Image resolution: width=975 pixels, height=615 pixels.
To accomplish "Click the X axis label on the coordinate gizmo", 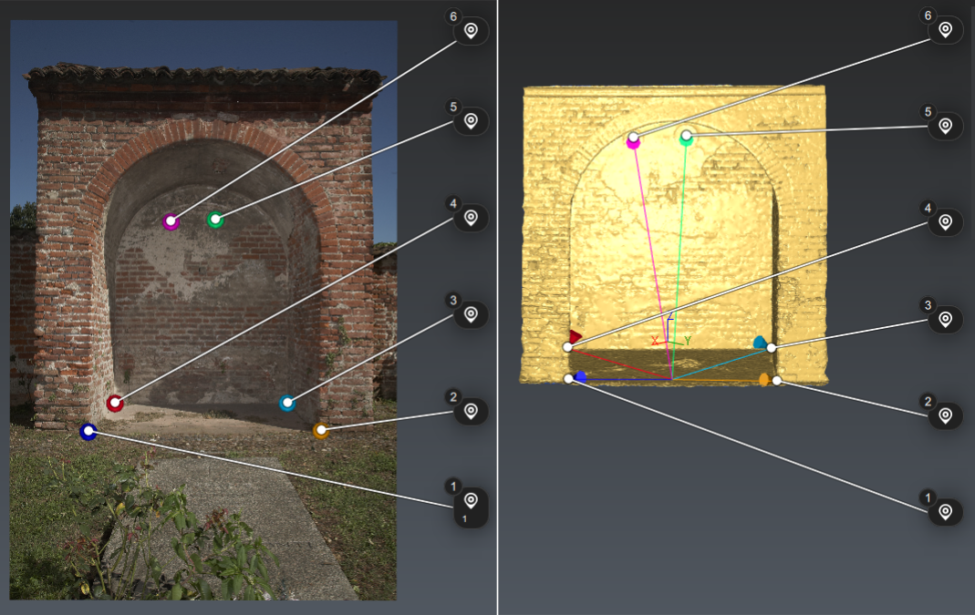I will (x=655, y=340).
